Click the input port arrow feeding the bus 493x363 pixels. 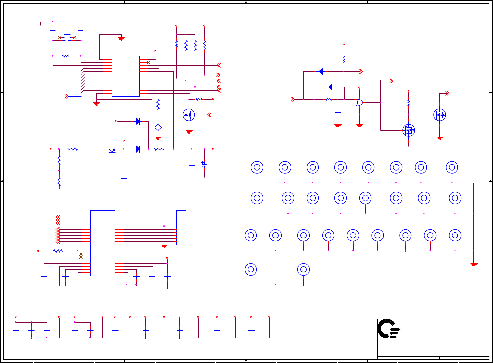pyautogui.click(x=67, y=96)
